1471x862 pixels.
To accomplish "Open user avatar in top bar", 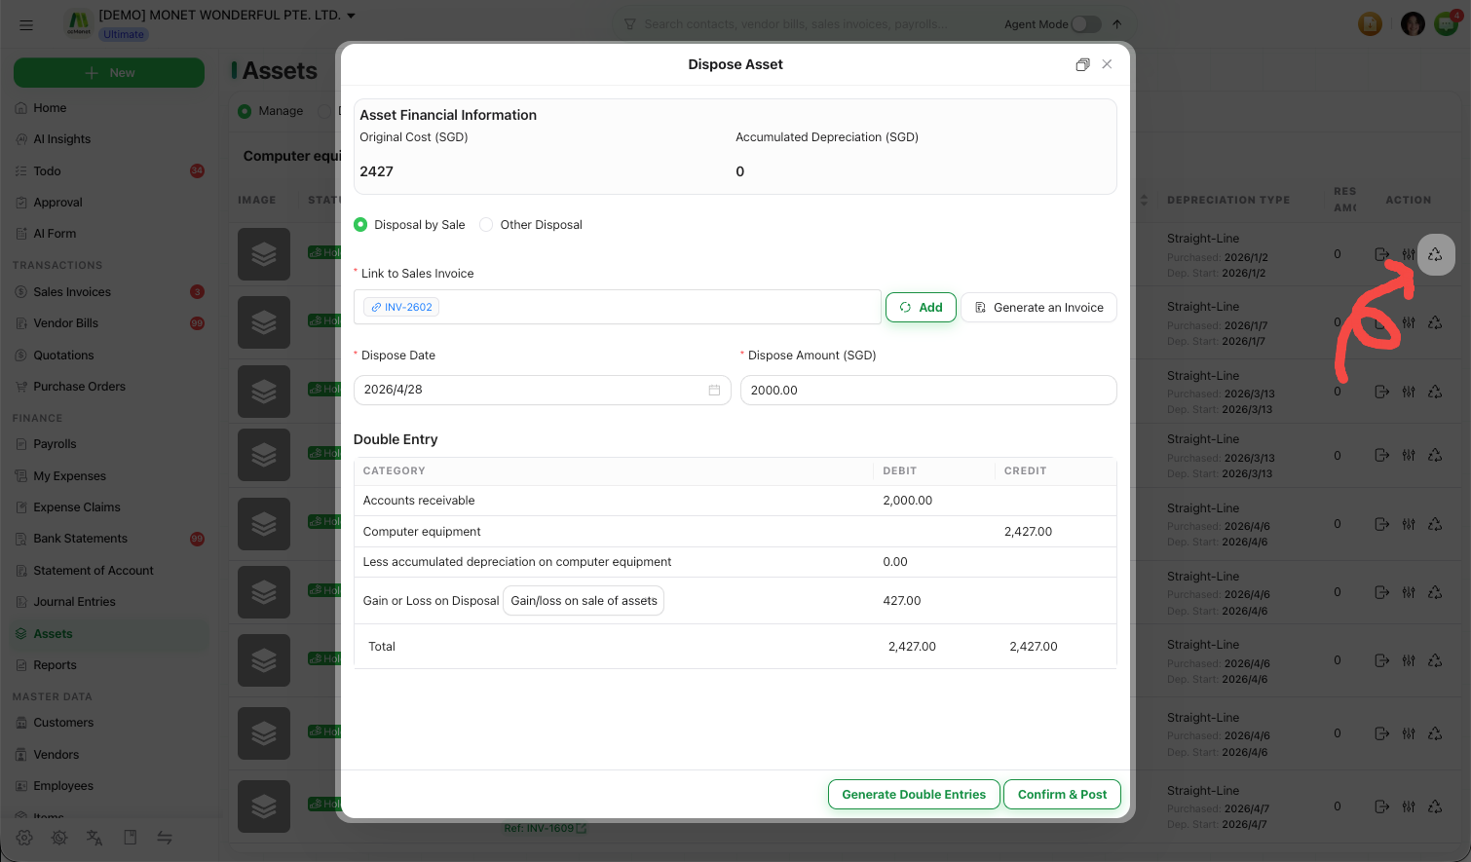I will coord(1413,24).
